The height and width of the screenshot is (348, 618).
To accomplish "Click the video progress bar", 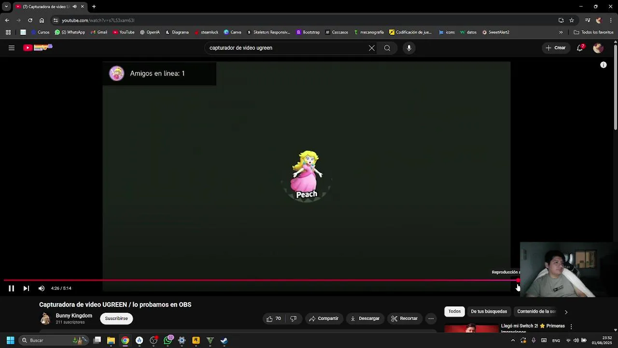I will (x=261, y=280).
